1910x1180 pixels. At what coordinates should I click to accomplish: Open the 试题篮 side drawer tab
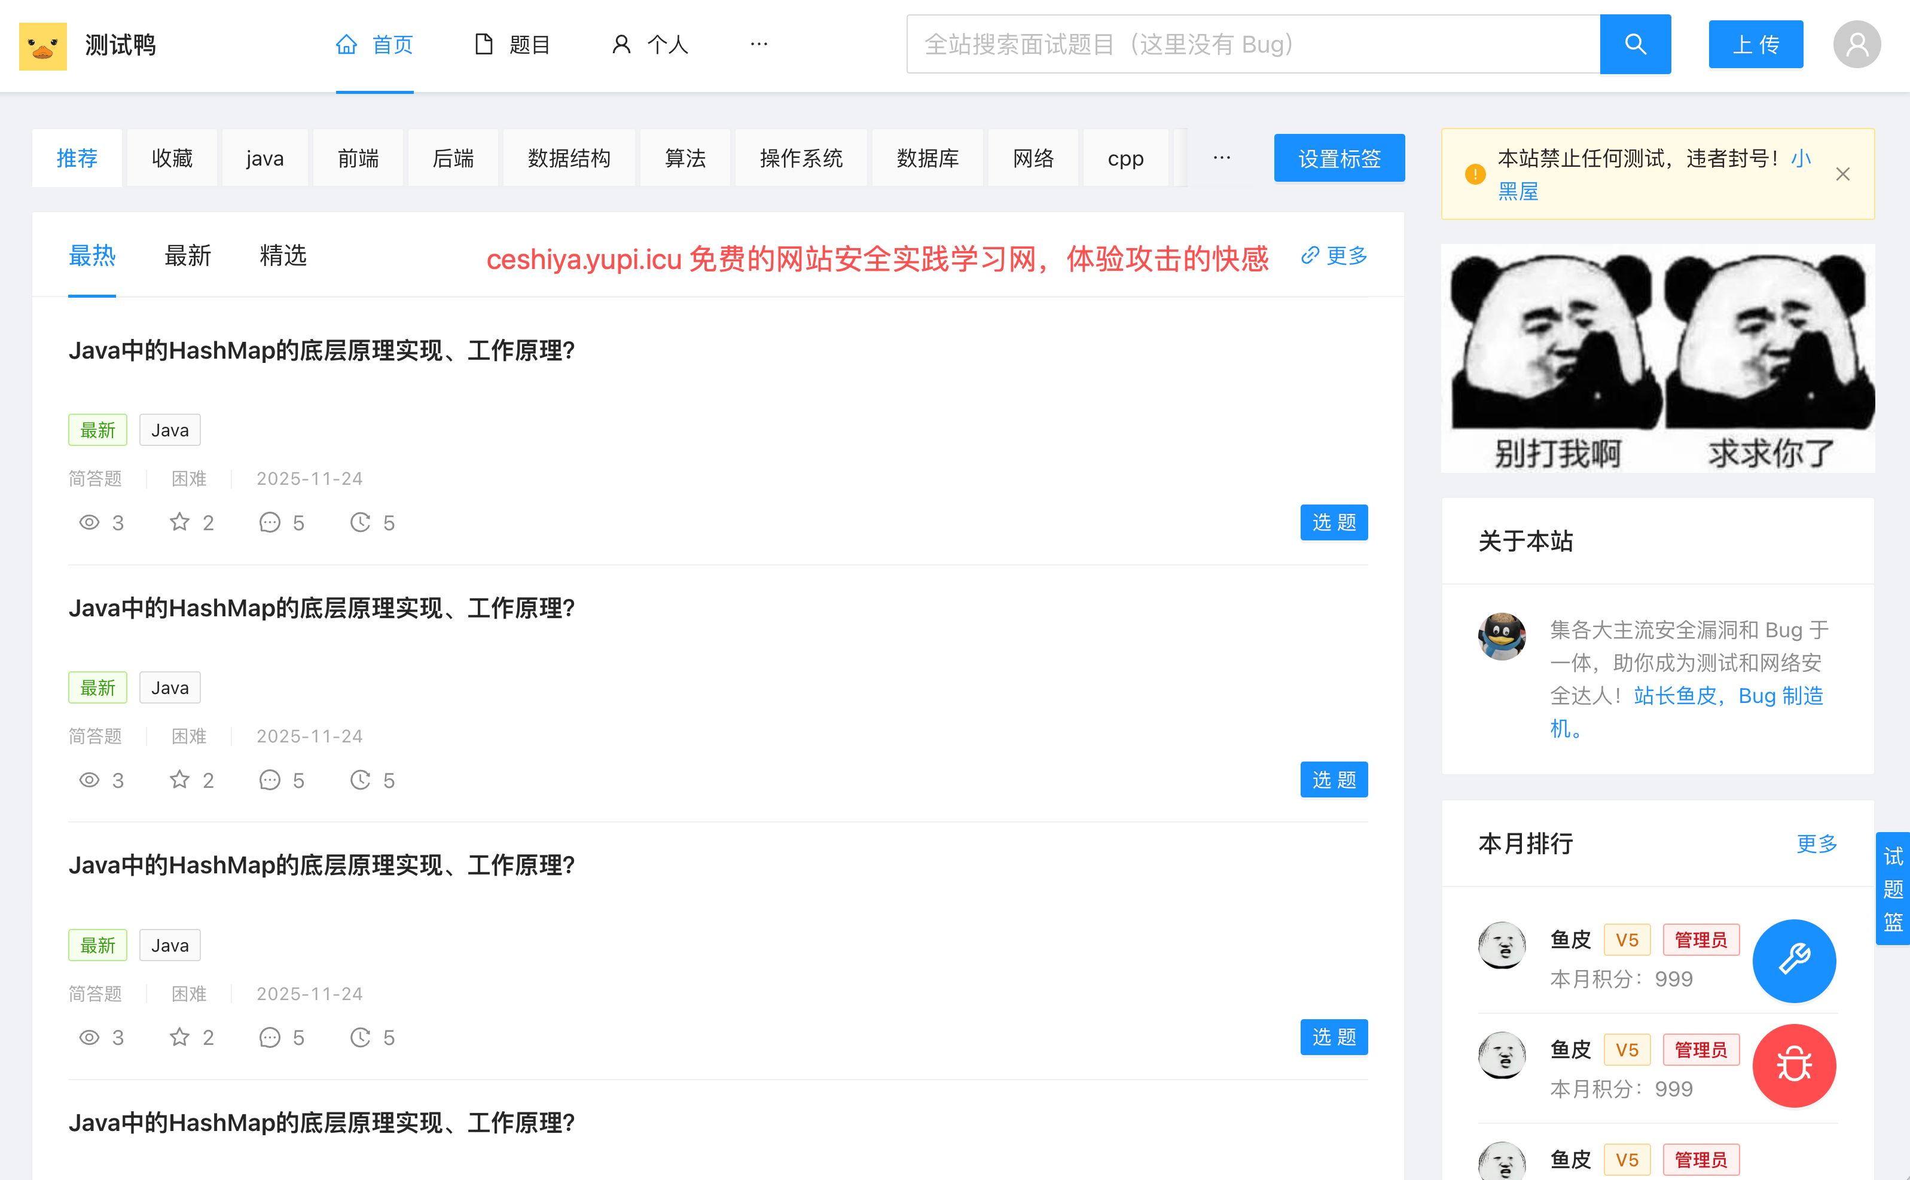tap(1892, 888)
